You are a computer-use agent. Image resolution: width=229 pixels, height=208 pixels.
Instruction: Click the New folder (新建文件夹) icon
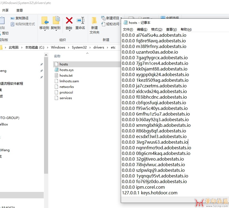tap(94, 20)
